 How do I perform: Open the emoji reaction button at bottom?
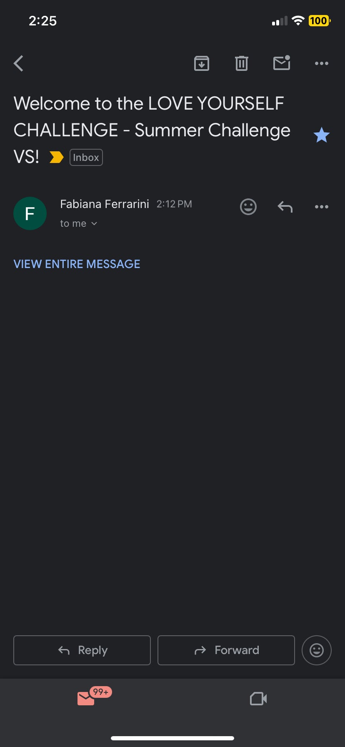(x=316, y=650)
